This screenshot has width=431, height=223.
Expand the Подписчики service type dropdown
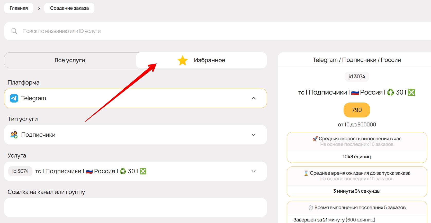254,135
